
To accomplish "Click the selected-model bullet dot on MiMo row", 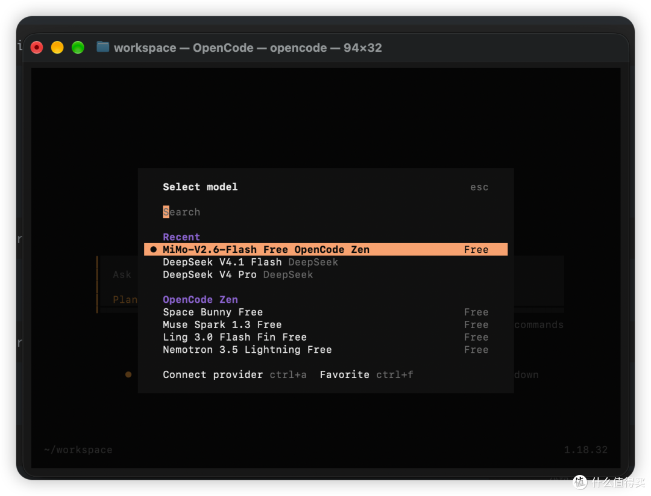I will [x=153, y=249].
